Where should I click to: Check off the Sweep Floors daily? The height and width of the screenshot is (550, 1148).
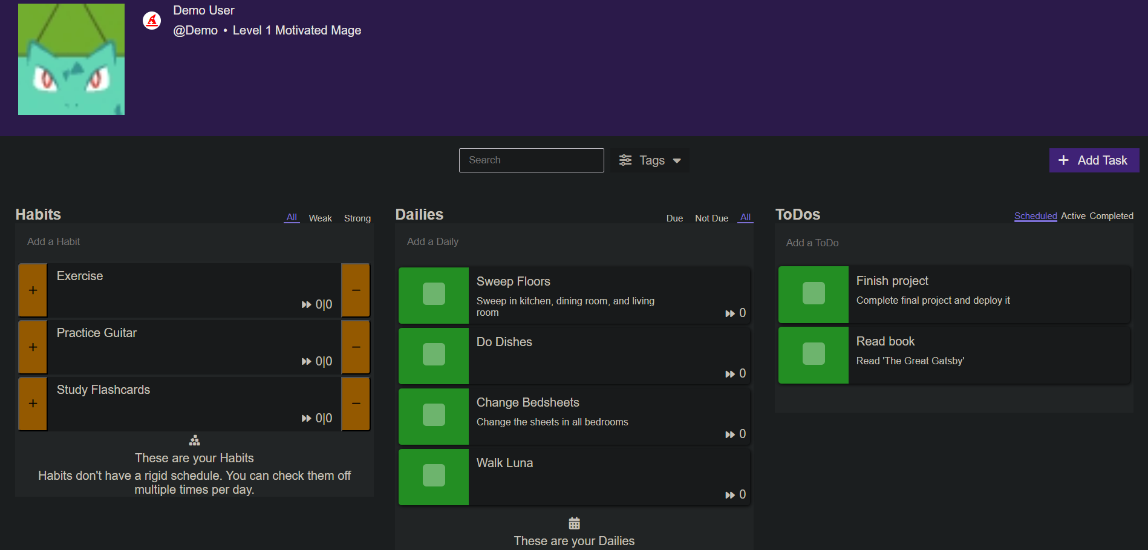434,294
